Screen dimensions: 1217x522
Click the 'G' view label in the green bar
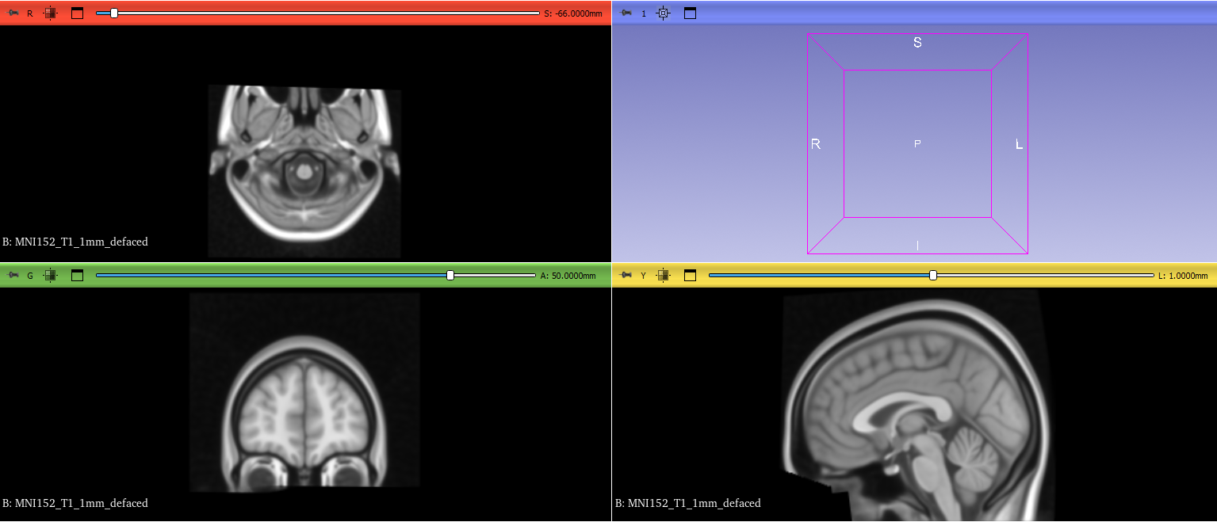point(30,276)
